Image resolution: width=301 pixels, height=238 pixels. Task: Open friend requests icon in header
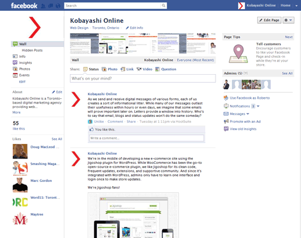click(43, 6)
